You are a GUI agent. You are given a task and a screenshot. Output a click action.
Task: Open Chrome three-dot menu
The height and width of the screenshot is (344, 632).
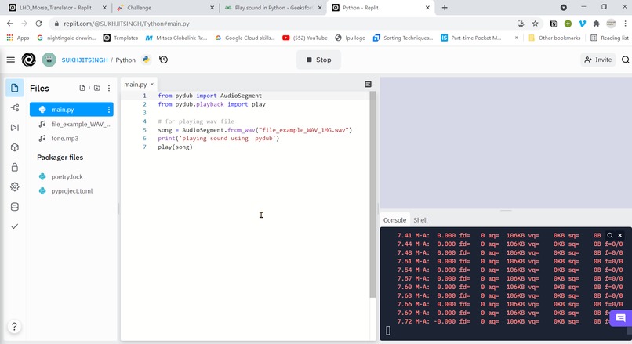coord(625,24)
